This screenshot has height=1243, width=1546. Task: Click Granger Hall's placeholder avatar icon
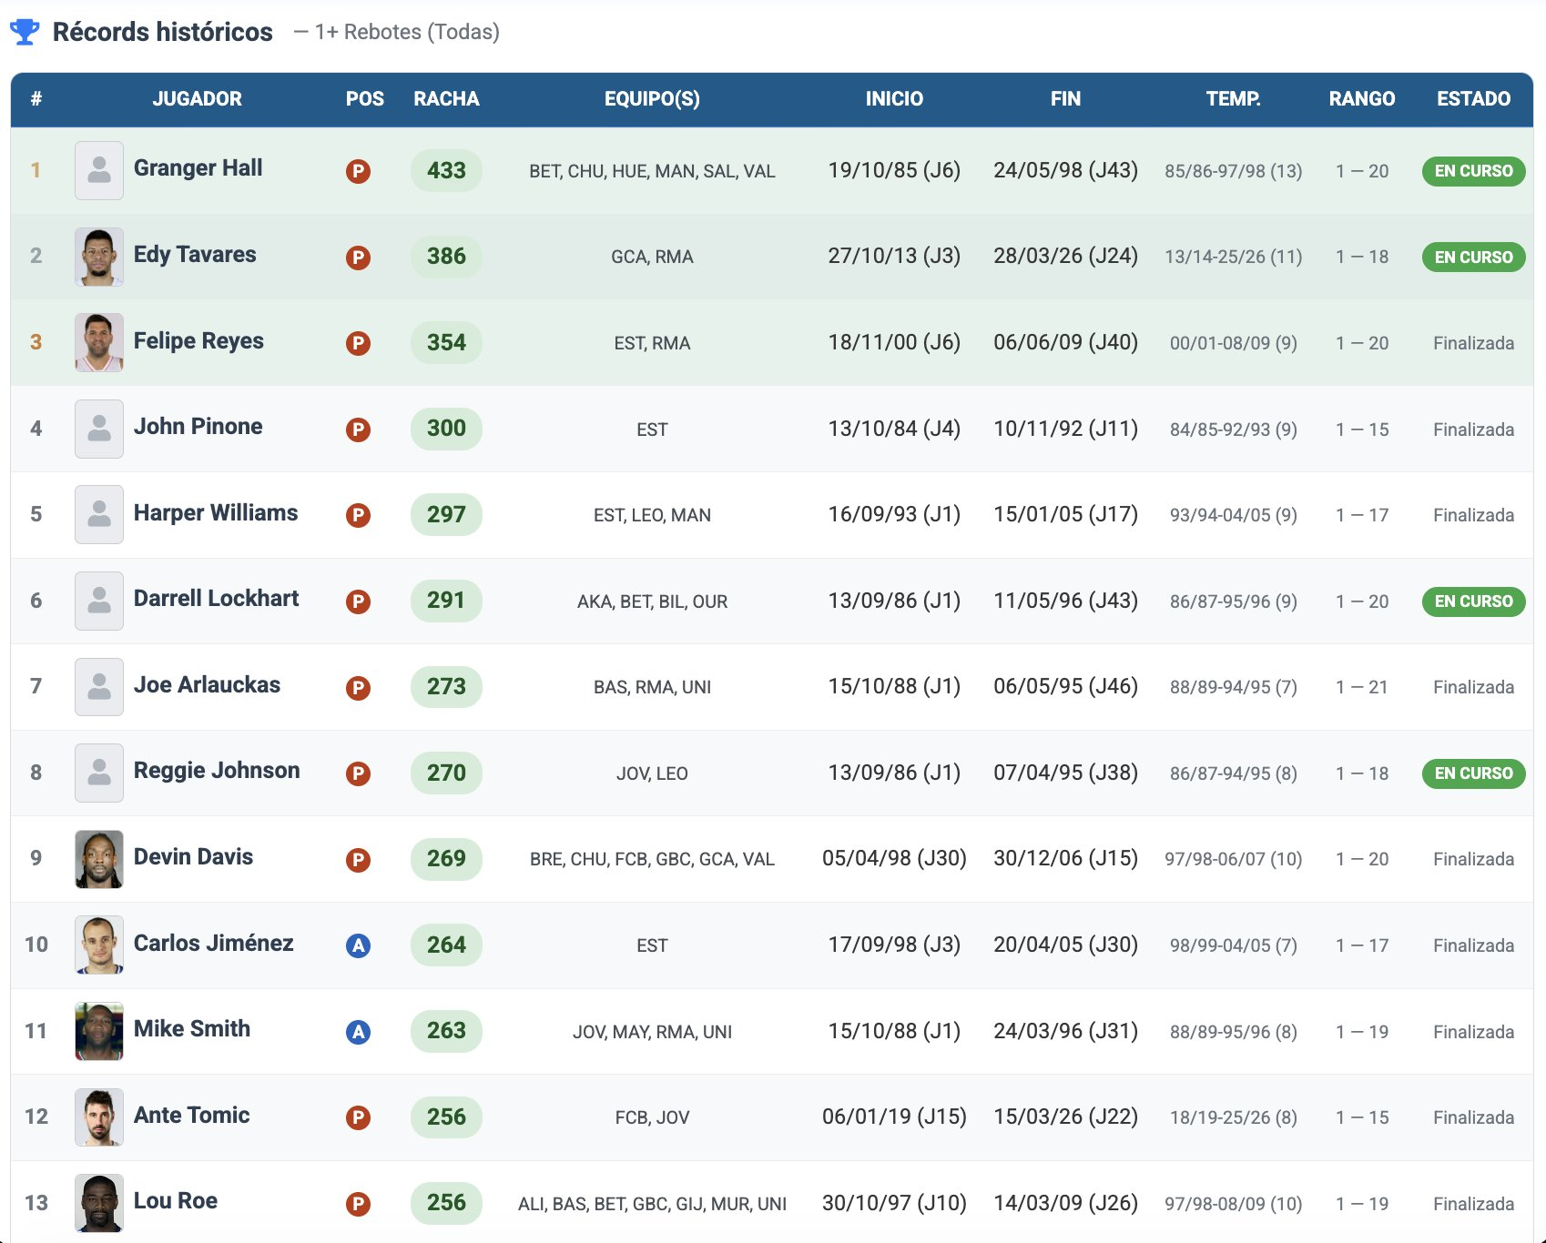[x=99, y=170]
